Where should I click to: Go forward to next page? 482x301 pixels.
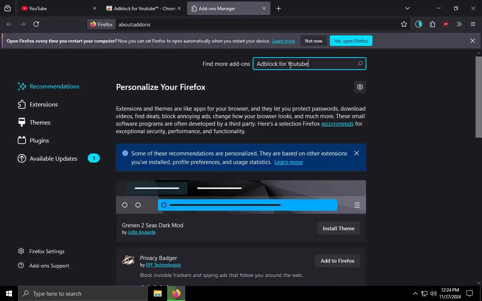point(23,24)
